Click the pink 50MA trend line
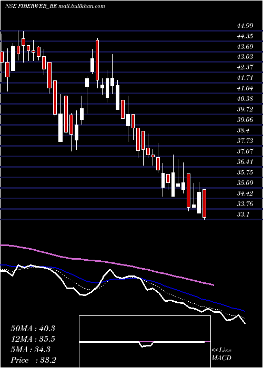The image size is (263, 368). point(107,261)
